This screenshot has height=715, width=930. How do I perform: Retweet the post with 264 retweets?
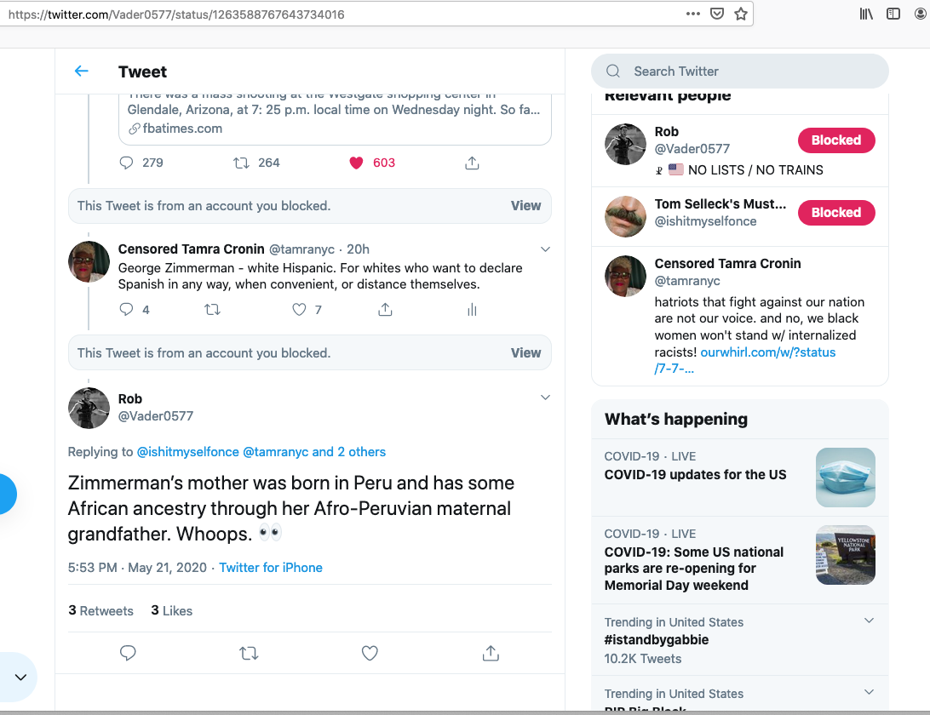242,163
